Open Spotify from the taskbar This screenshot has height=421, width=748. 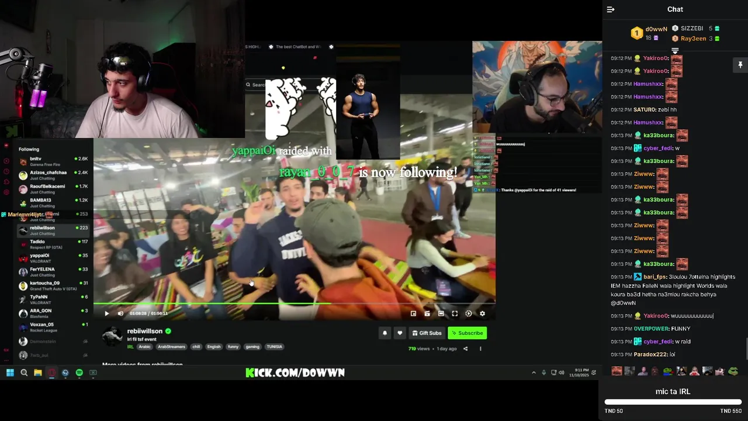pos(79,372)
